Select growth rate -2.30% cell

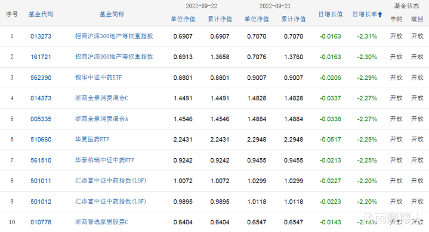(367, 57)
